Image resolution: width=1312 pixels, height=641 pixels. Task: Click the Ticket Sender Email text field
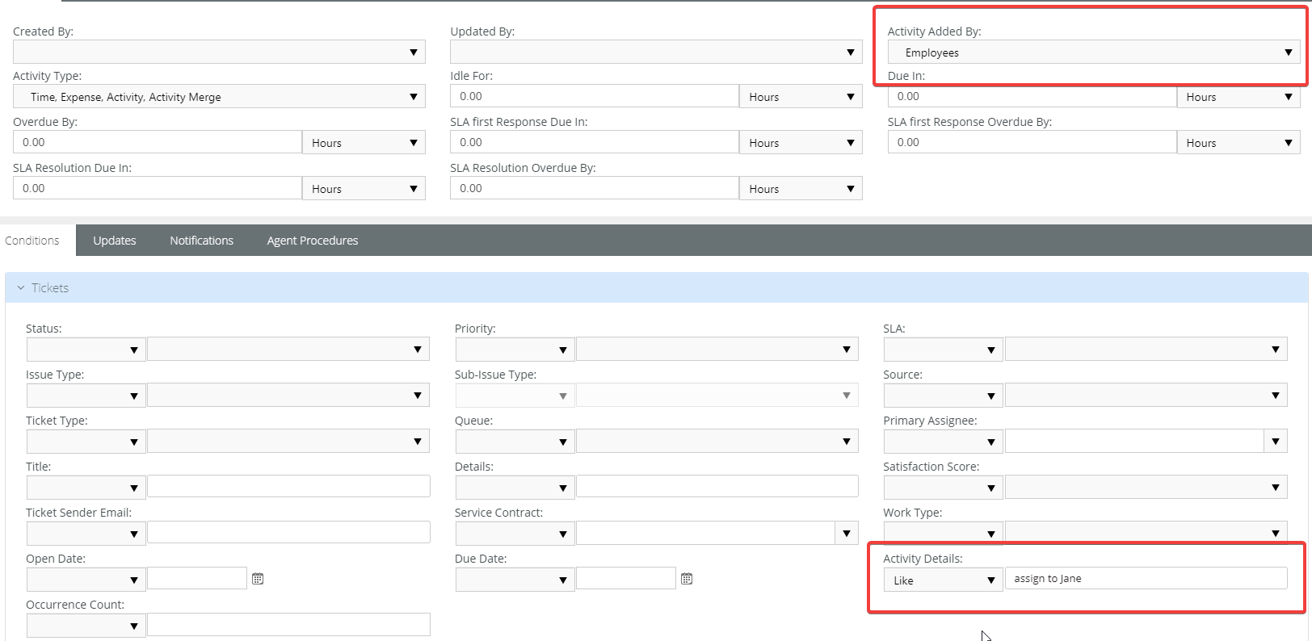[x=288, y=533]
